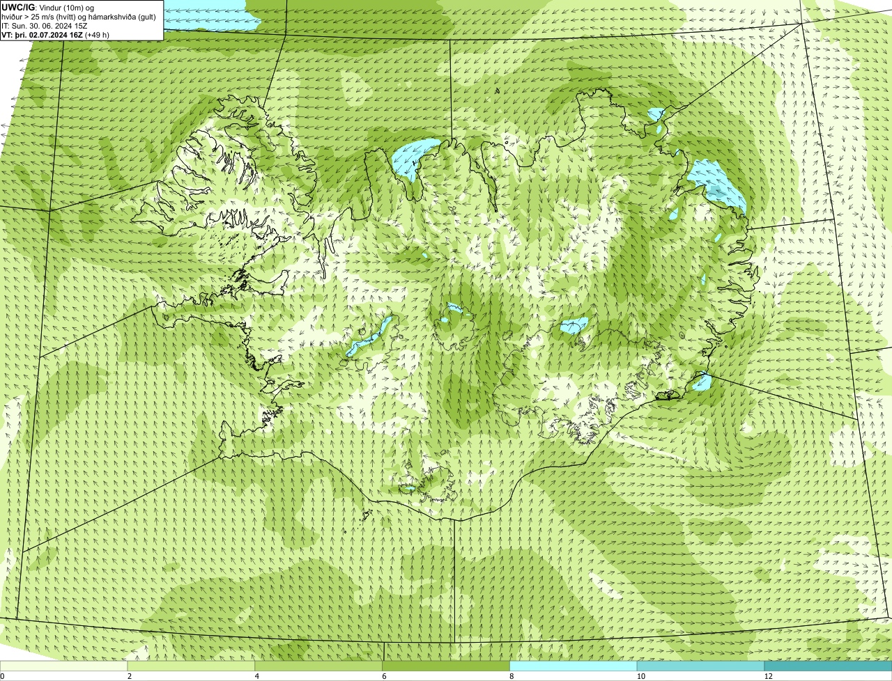The width and height of the screenshot is (892, 681).
Task: Click the "IT: Sun. 30. 06. 2024 15Z" line
Action: point(45,26)
